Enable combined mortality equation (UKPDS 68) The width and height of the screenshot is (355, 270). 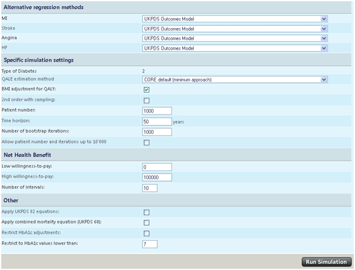click(x=147, y=223)
